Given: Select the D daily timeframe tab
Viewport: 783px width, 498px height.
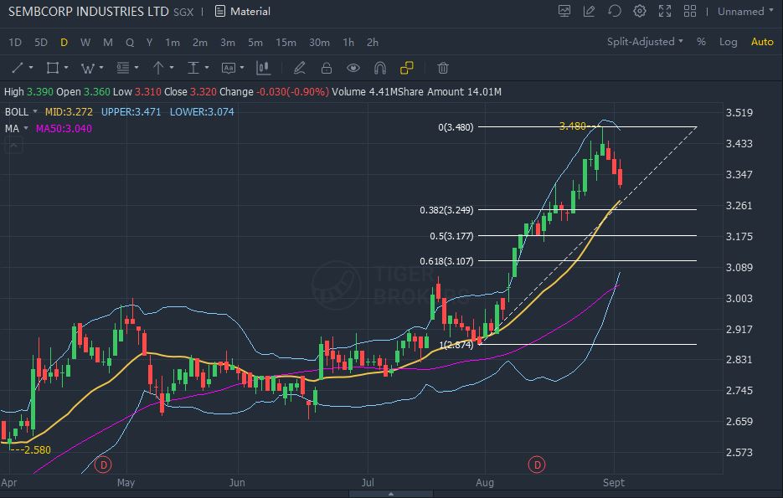Looking at the screenshot, I should (64, 43).
